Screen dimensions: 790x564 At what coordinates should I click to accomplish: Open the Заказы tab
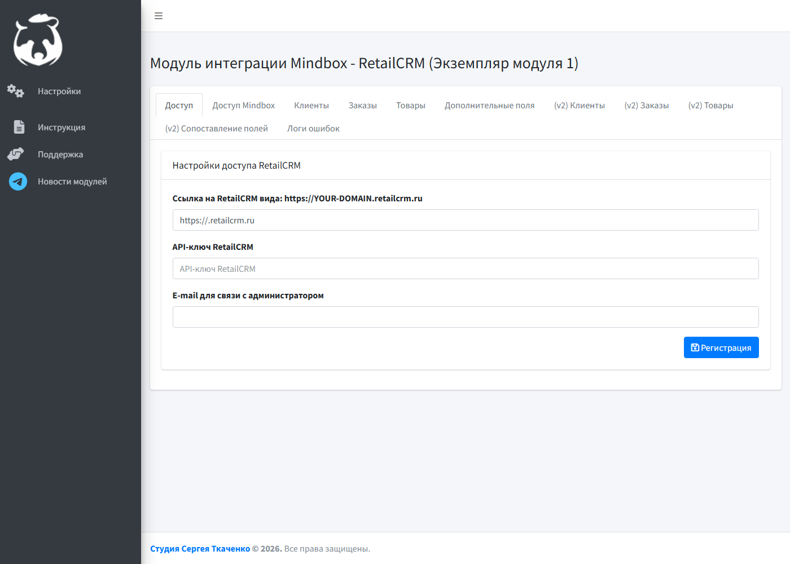(363, 105)
